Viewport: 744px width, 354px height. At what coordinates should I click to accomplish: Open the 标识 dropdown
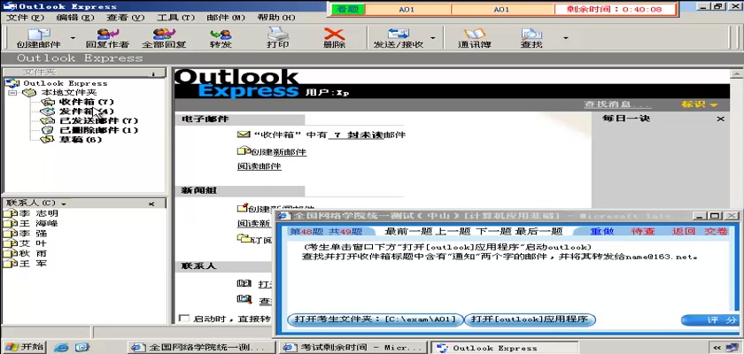tap(700, 104)
